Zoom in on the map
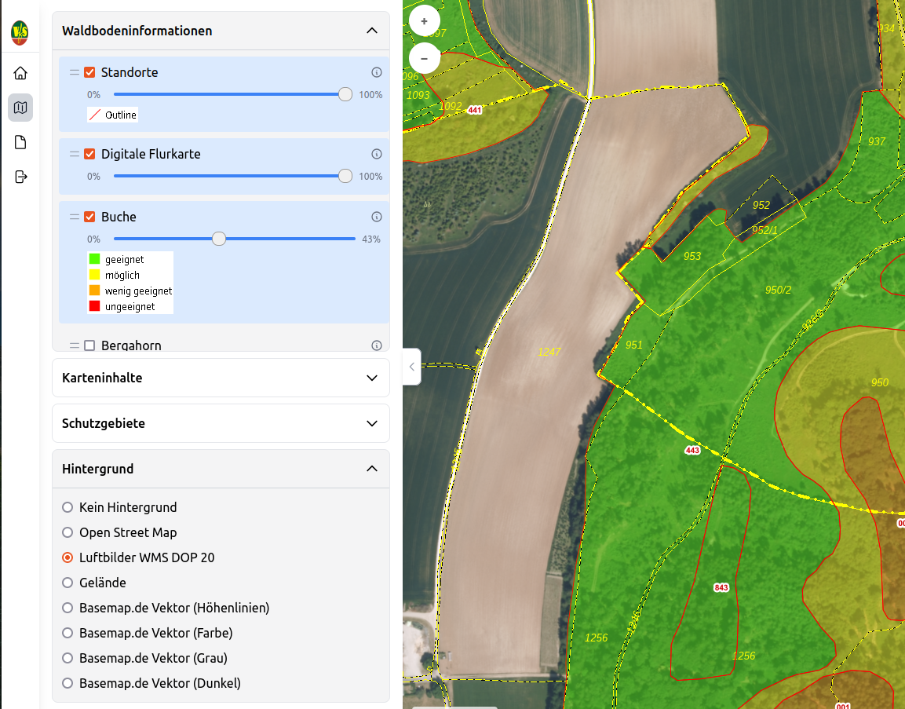This screenshot has width=905, height=709. point(425,21)
